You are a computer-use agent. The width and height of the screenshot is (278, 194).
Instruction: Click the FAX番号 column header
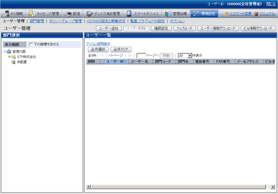point(225,61)
